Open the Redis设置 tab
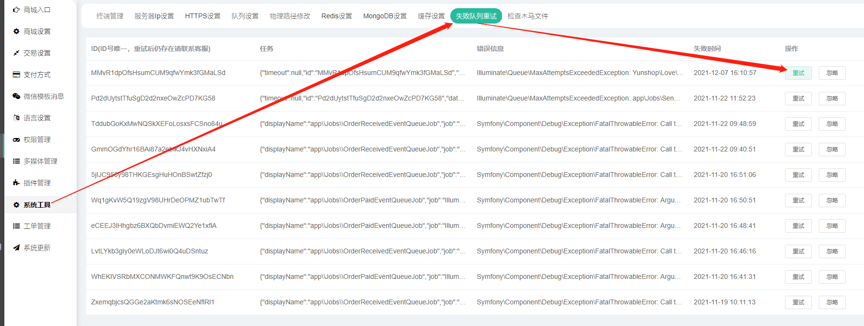The width and height of the screenshot is (864, 326). pyautogui.click(x=337, y=16)
